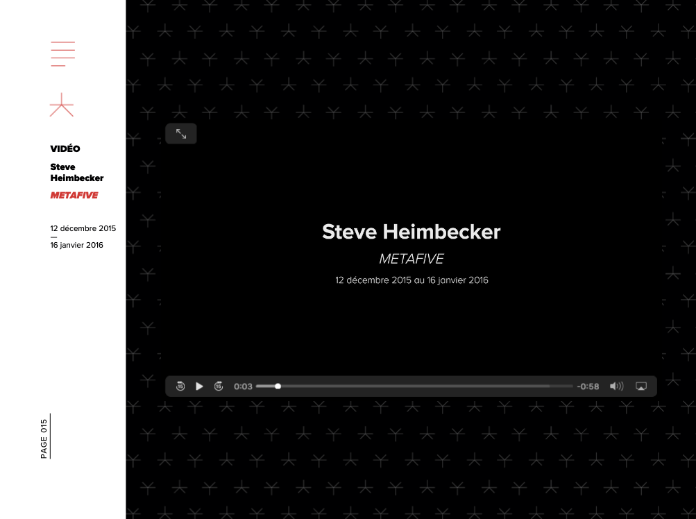Click the vertical PAGE 015 label
696x519 pixels.
tap(44, 438)
